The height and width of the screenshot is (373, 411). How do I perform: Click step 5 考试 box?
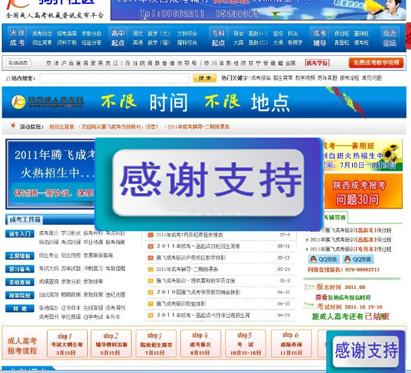tap(246, 344)
